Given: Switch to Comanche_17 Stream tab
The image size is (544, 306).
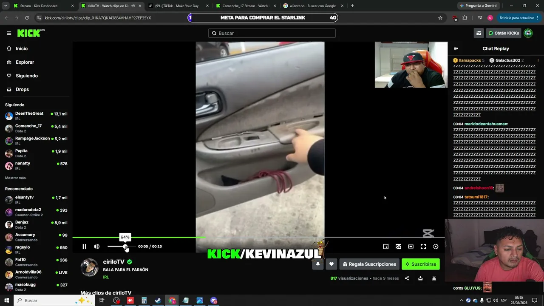Looking at the screenshot, I should [246, 6].
